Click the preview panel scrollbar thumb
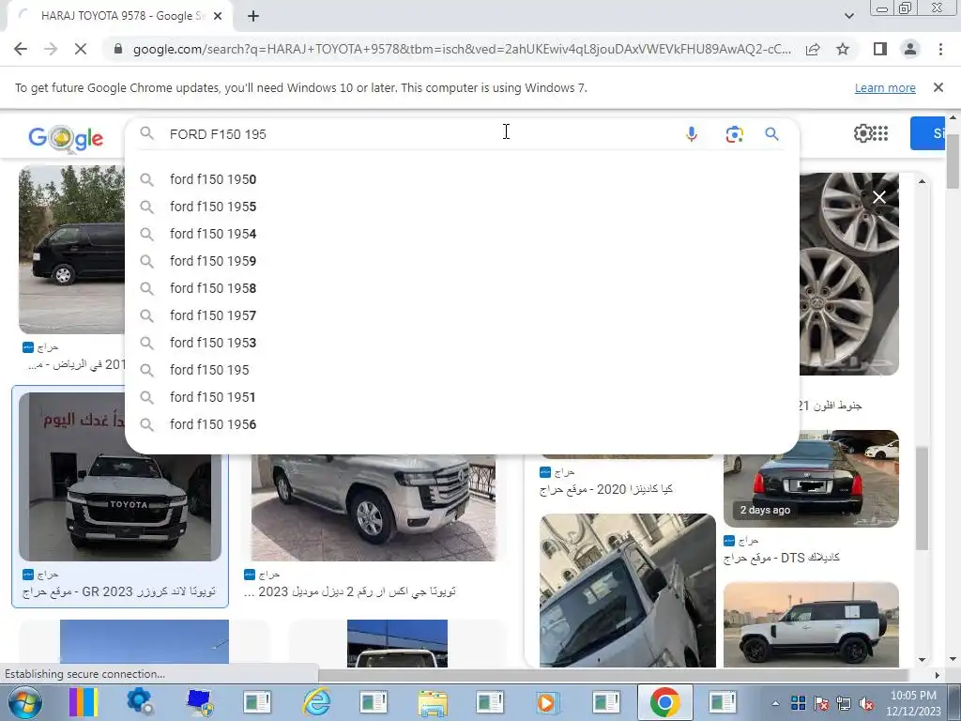 point(922,499)
